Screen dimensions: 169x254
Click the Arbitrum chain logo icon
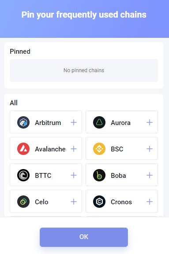23,122
